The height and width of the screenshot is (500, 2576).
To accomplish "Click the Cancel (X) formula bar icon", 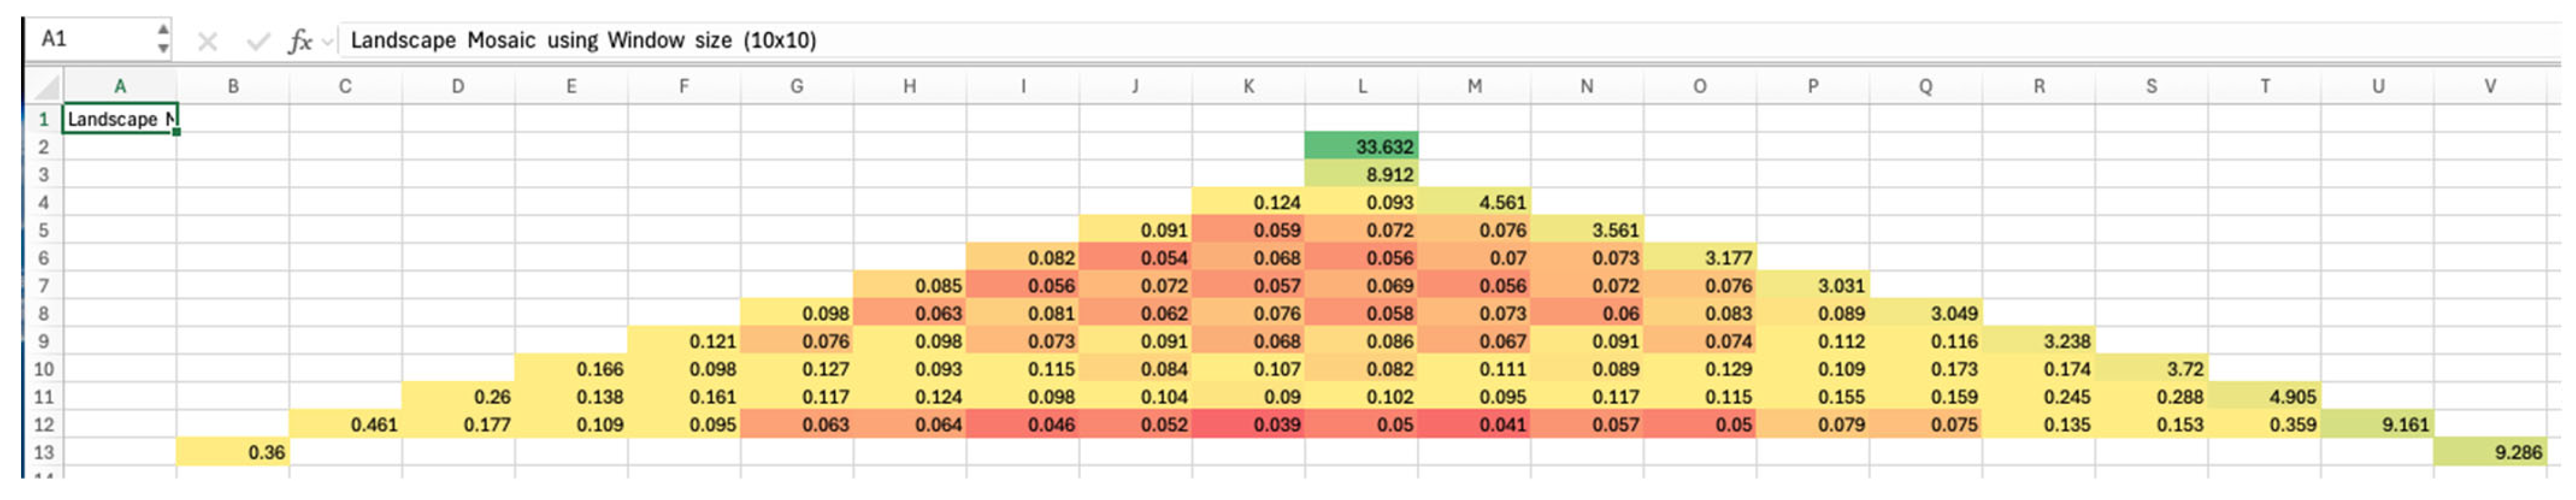I will click(207, 41).
